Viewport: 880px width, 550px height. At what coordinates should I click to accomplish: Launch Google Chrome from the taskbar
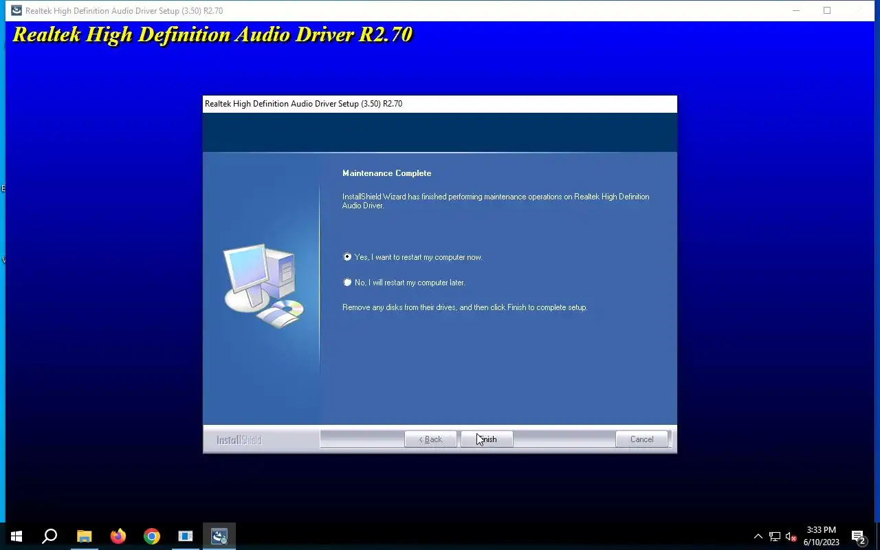point(152,536)
